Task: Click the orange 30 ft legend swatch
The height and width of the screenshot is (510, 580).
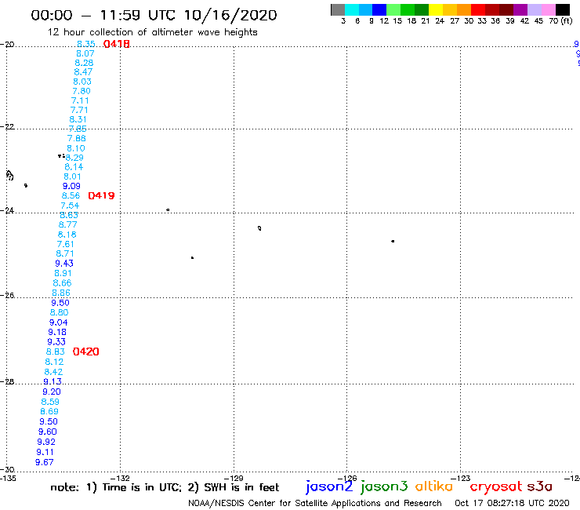Action: (x=464, y=9)
